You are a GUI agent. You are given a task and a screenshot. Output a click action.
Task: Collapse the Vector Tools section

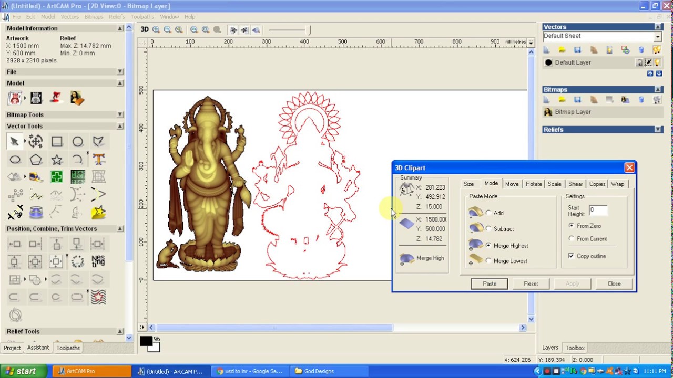pyautogui.click(x=120, y=126)
